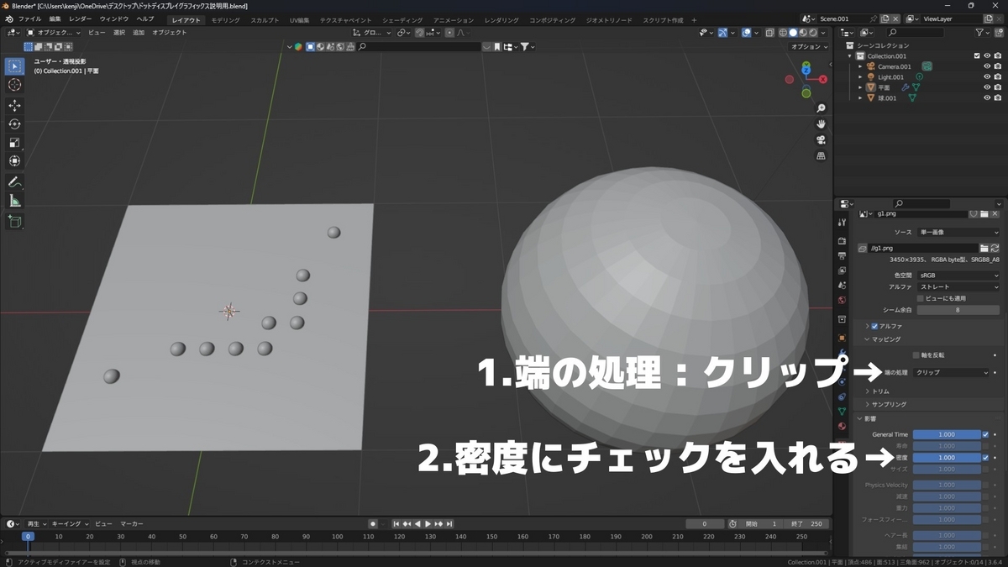Reload //g1.png with the refresh button

coord(995,249)
